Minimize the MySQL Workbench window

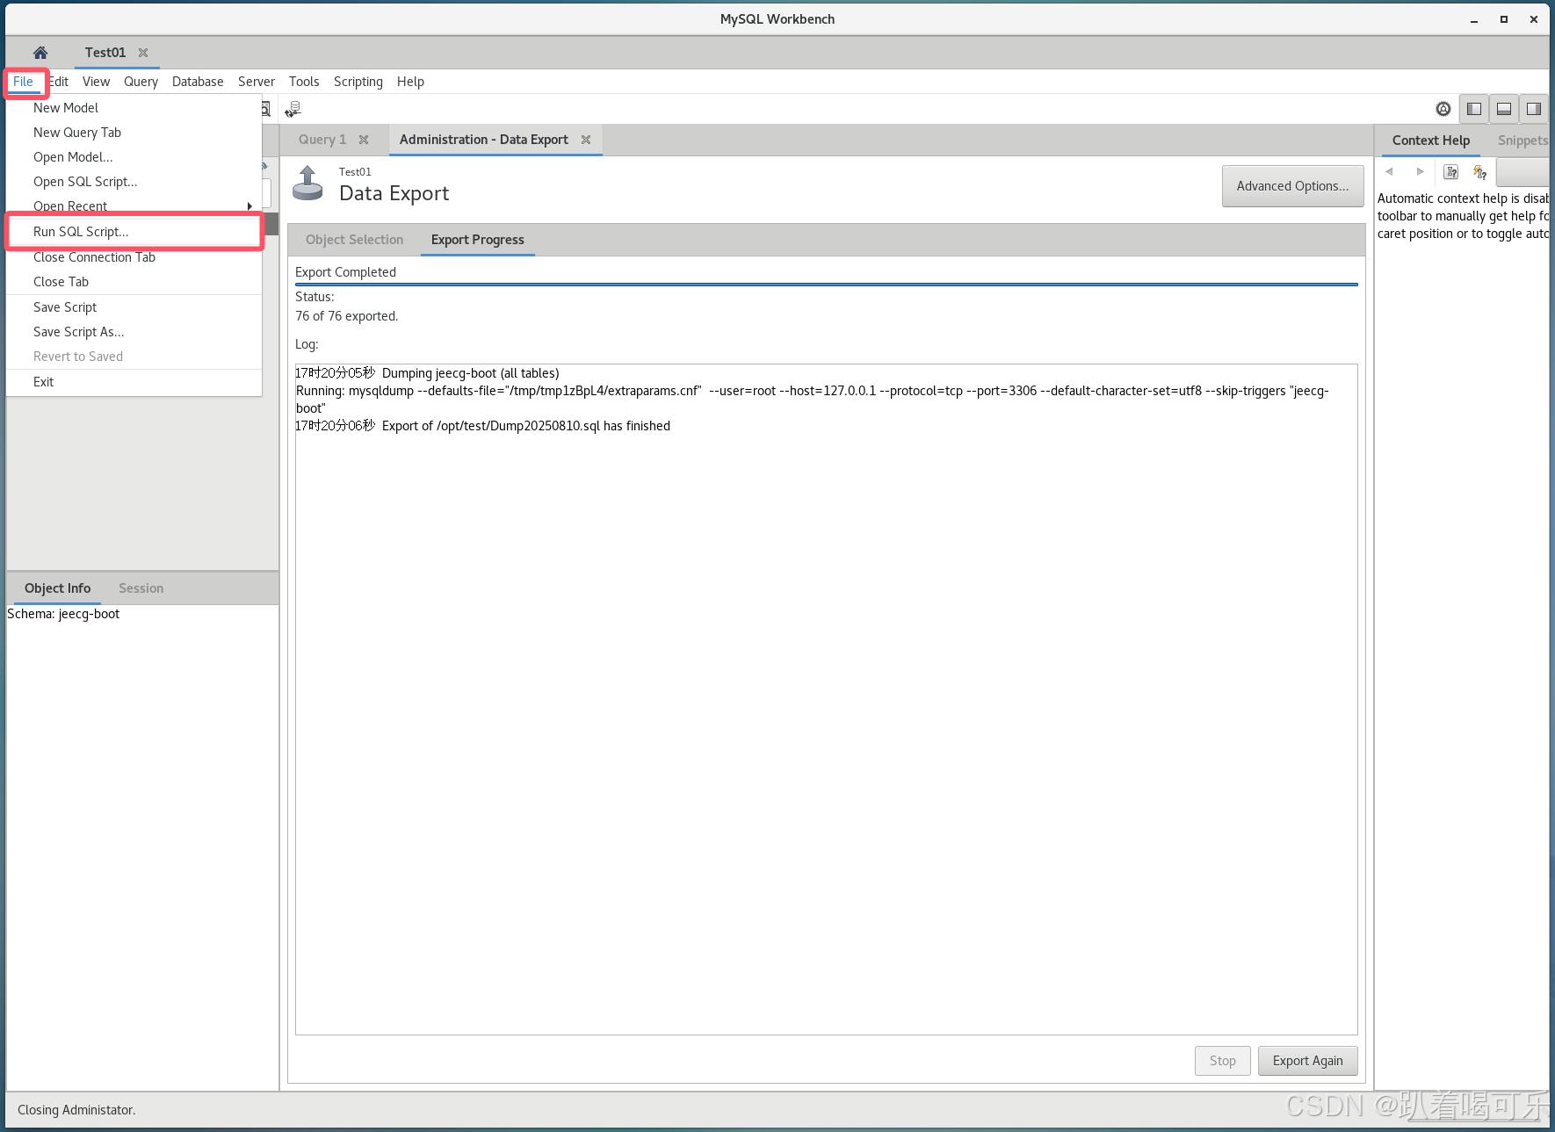click(x=1474, y=19)
